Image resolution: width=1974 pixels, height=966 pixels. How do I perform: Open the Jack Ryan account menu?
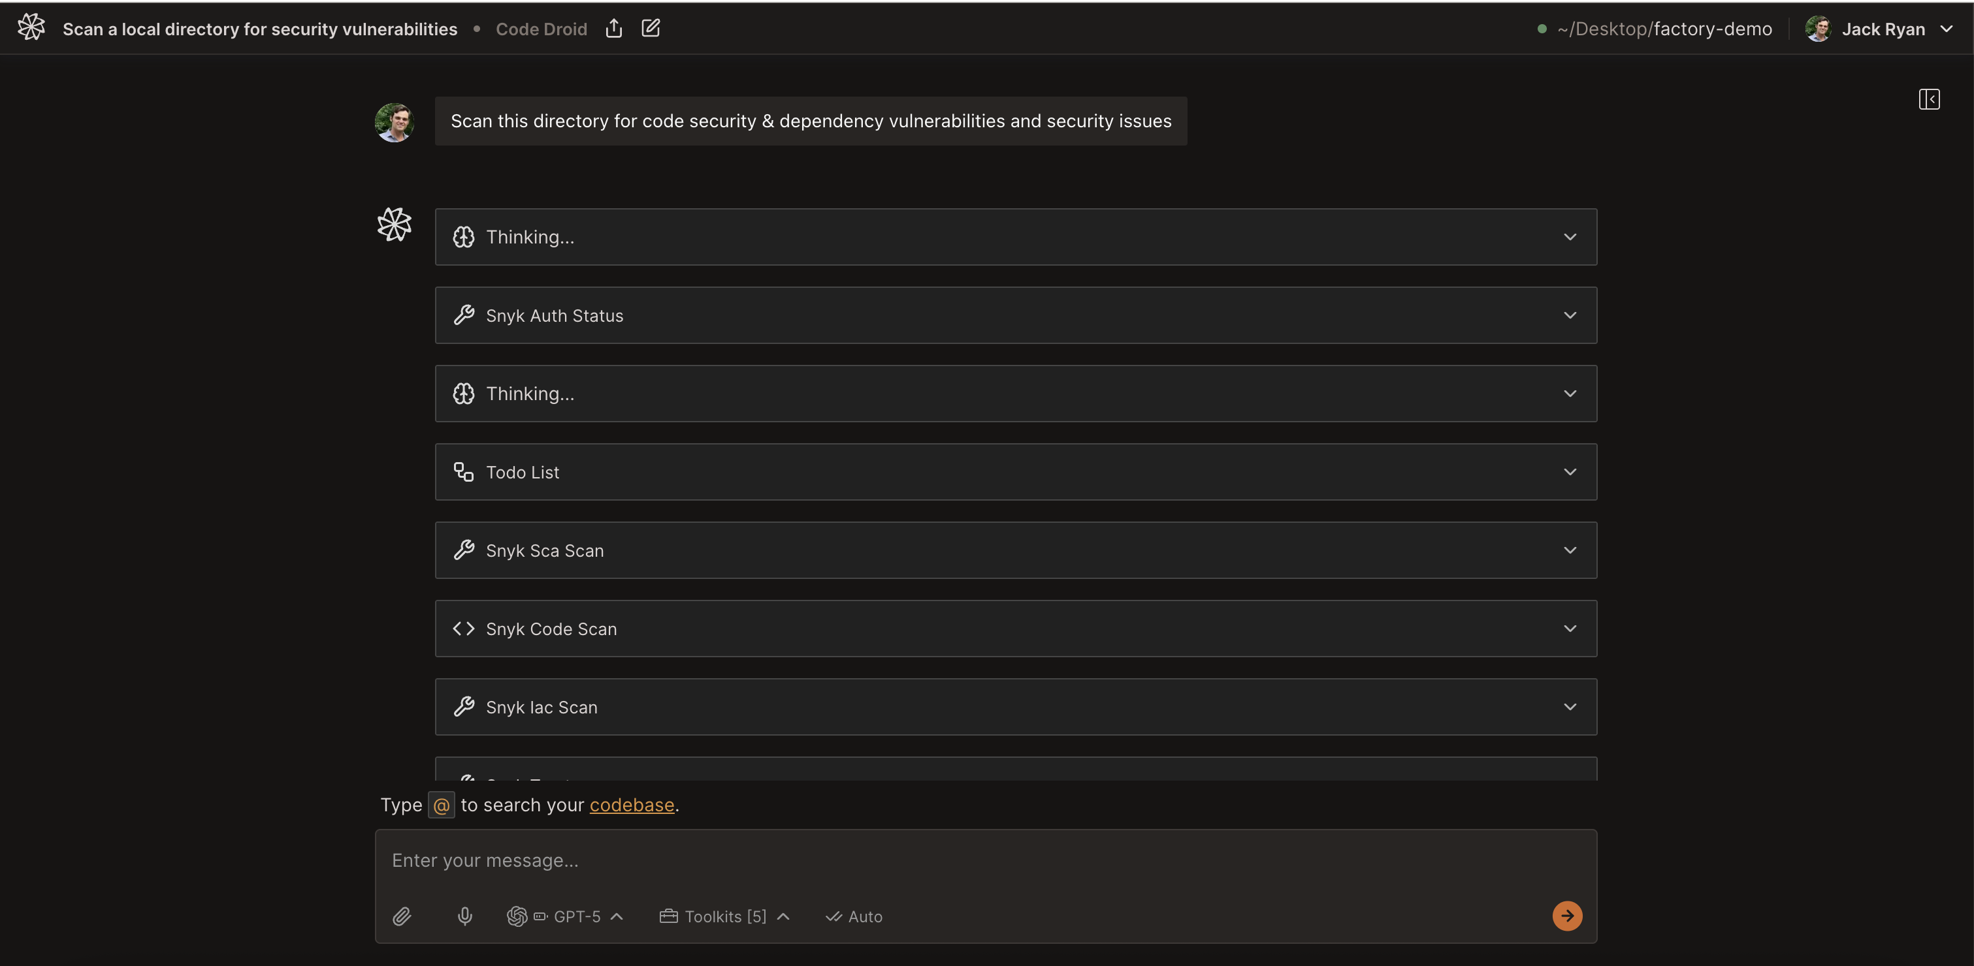[1947, 29]
